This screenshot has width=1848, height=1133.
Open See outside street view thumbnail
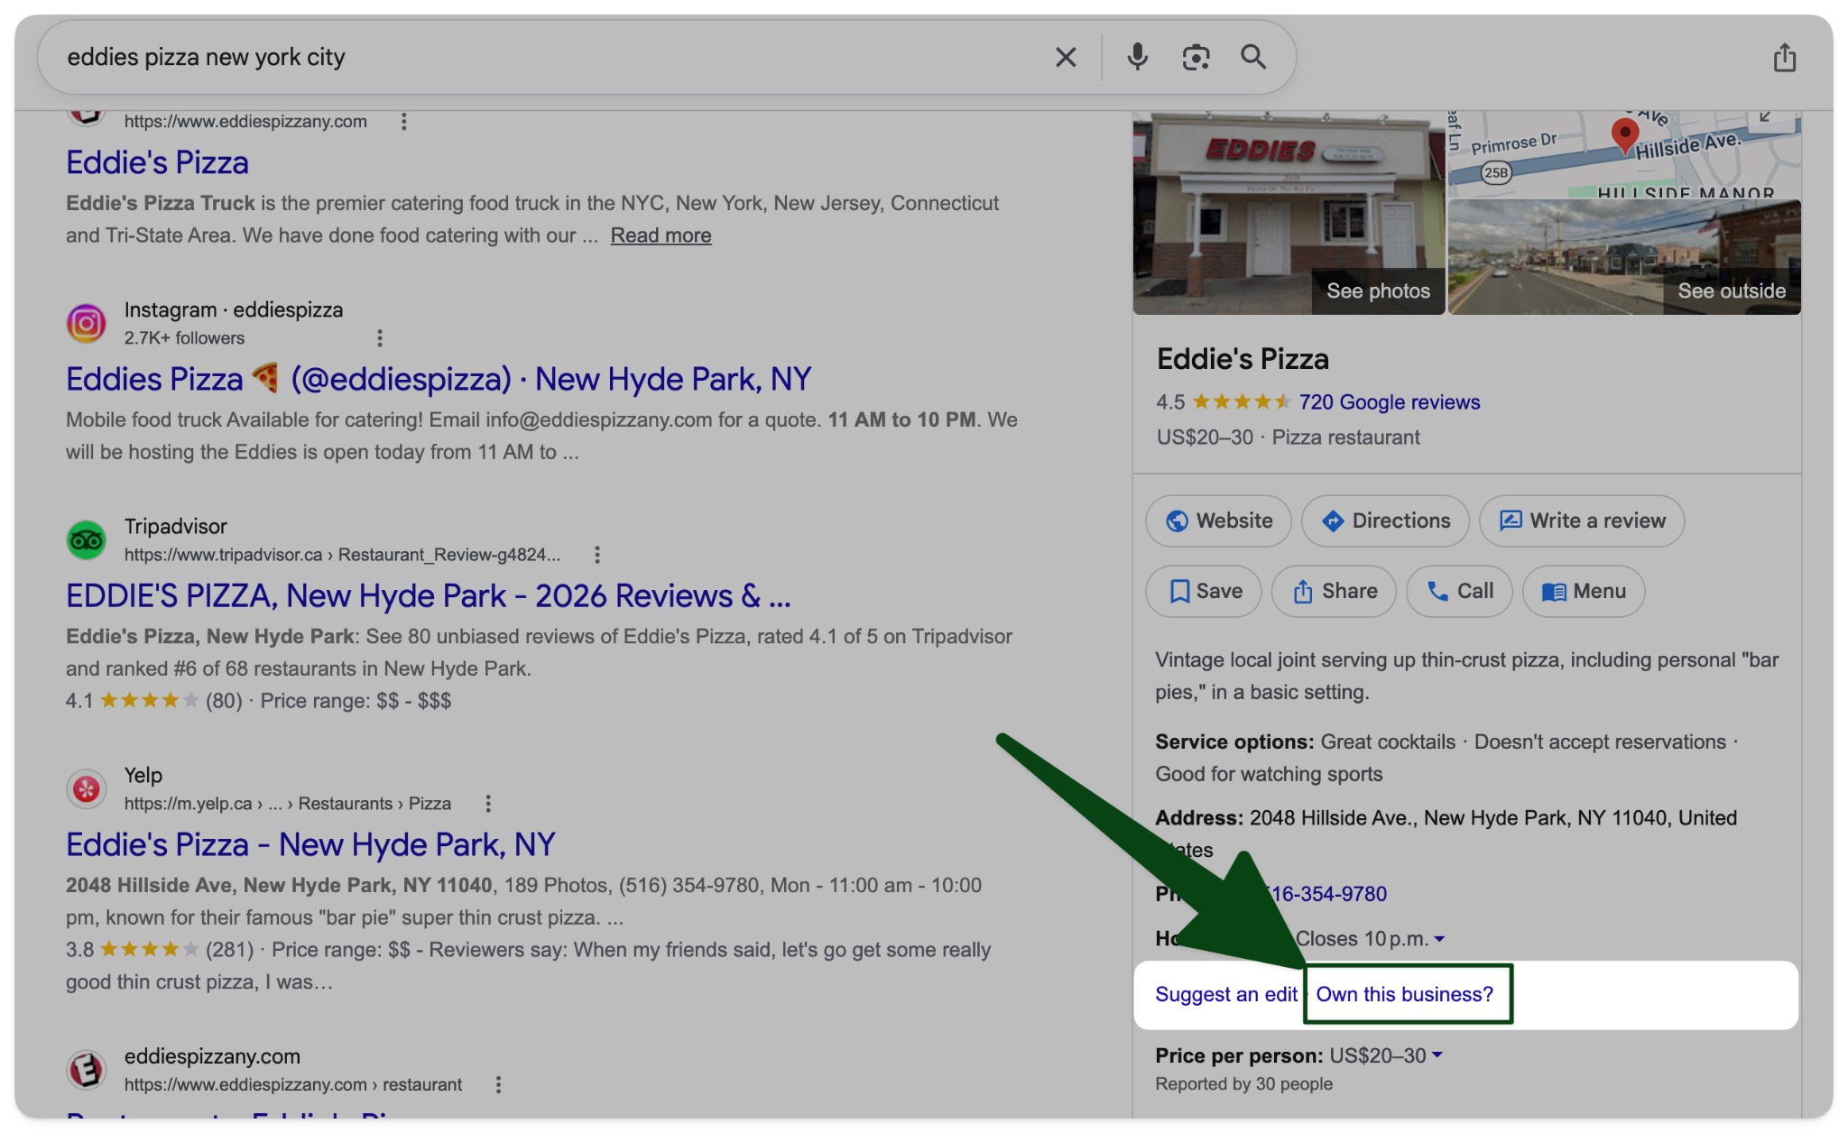click(x=1624, y=257)
